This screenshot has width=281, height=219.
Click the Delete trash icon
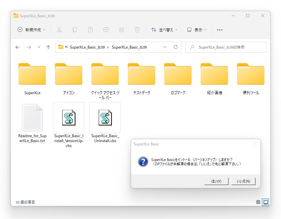pyautogui.click(x=137, y=30)
